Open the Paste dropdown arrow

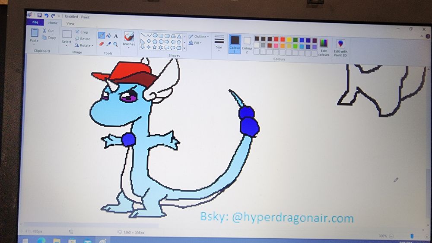(x=34, y=44)
